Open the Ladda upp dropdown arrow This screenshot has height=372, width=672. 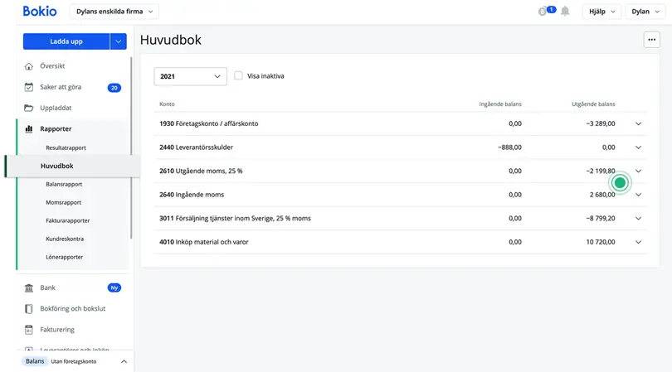[x=119, y=41]
